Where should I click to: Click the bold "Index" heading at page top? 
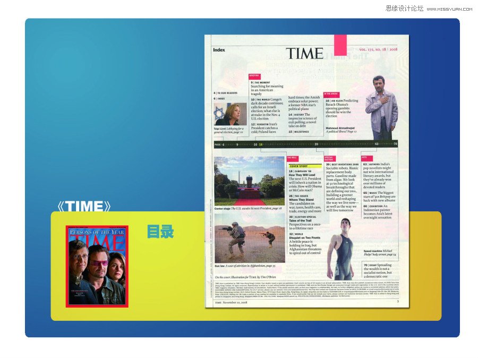click(x=219, y=50)
